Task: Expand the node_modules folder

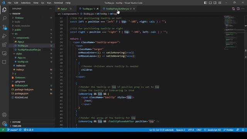Action: click(x=22, y=26)
